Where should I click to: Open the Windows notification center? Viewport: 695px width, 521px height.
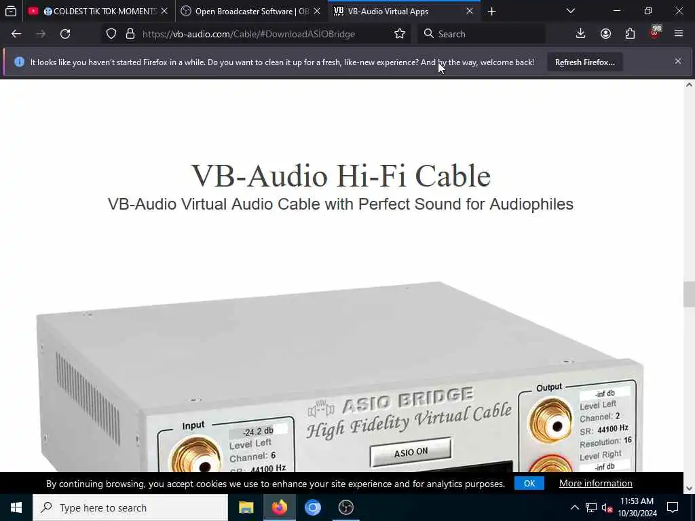[x=673, y=507]
